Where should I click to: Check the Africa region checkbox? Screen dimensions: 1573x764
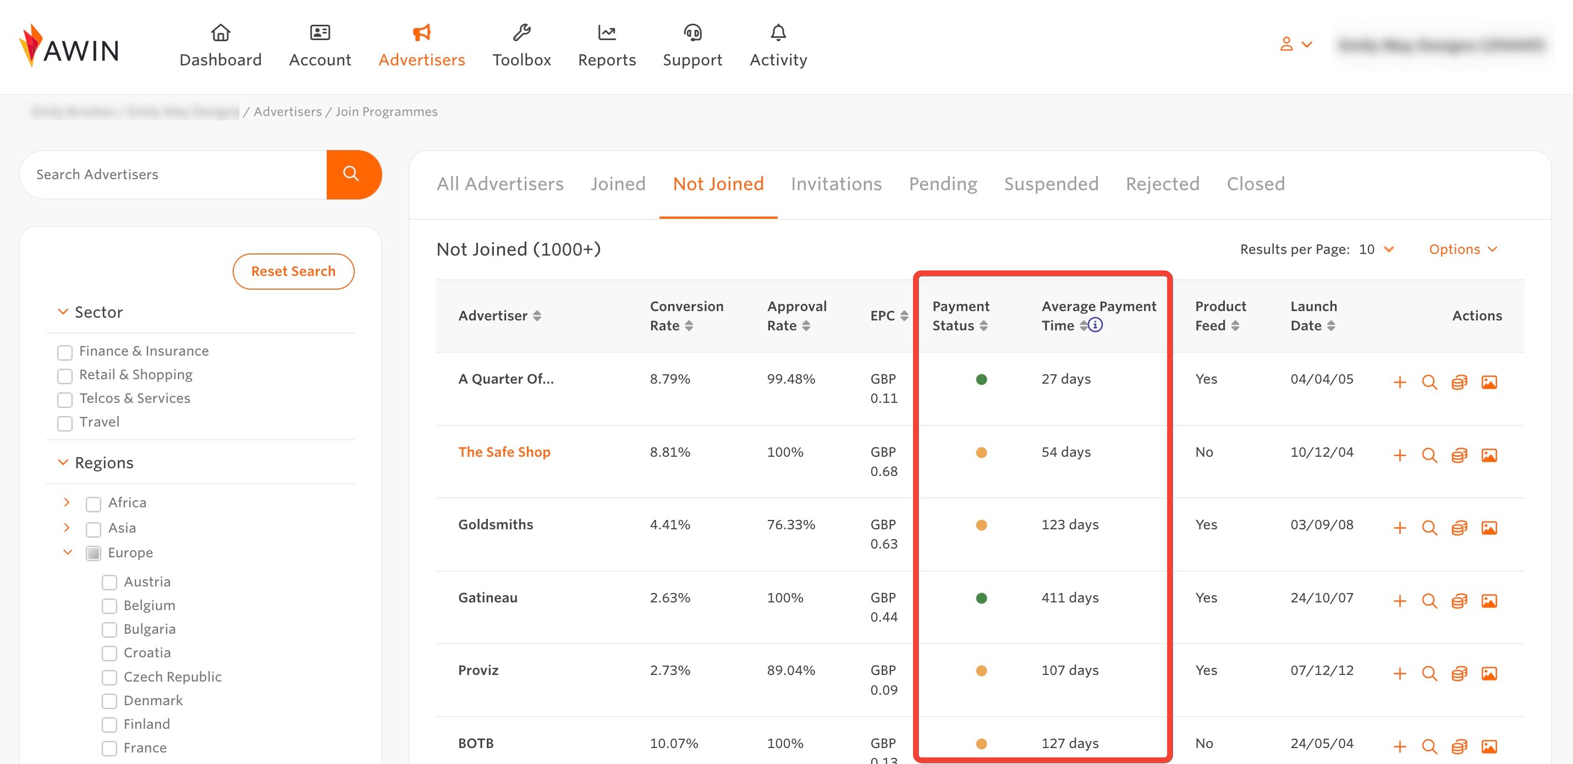tap(94, 504)
